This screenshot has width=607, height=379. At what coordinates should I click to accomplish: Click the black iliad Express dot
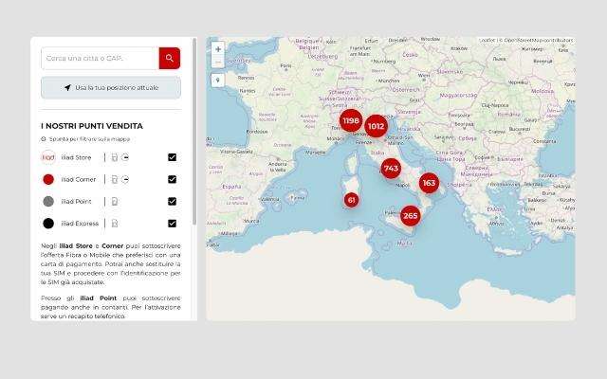click(48, 224)
